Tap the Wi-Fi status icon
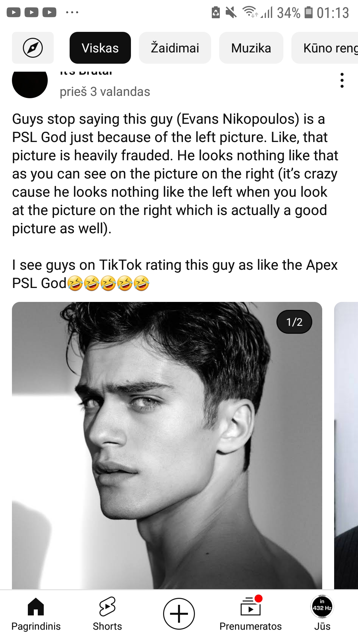 (250, 12)
